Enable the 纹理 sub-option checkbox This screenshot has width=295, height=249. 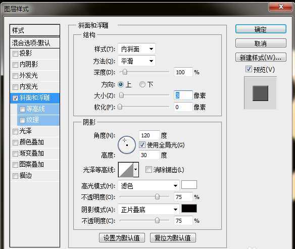(22, 120)
